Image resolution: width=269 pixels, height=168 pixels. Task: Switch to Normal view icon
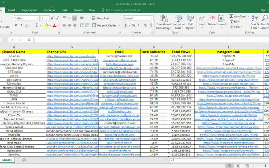(229, 166)
